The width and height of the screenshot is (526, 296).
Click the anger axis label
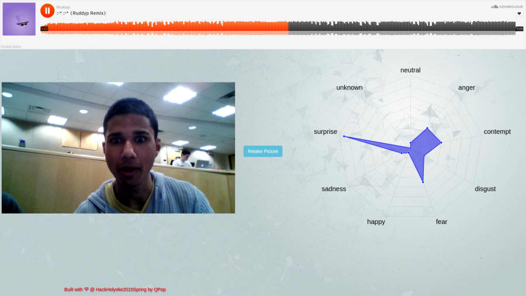click(x=466, y=88)
